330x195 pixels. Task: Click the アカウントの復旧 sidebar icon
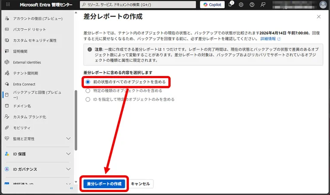tap(7, 18)
